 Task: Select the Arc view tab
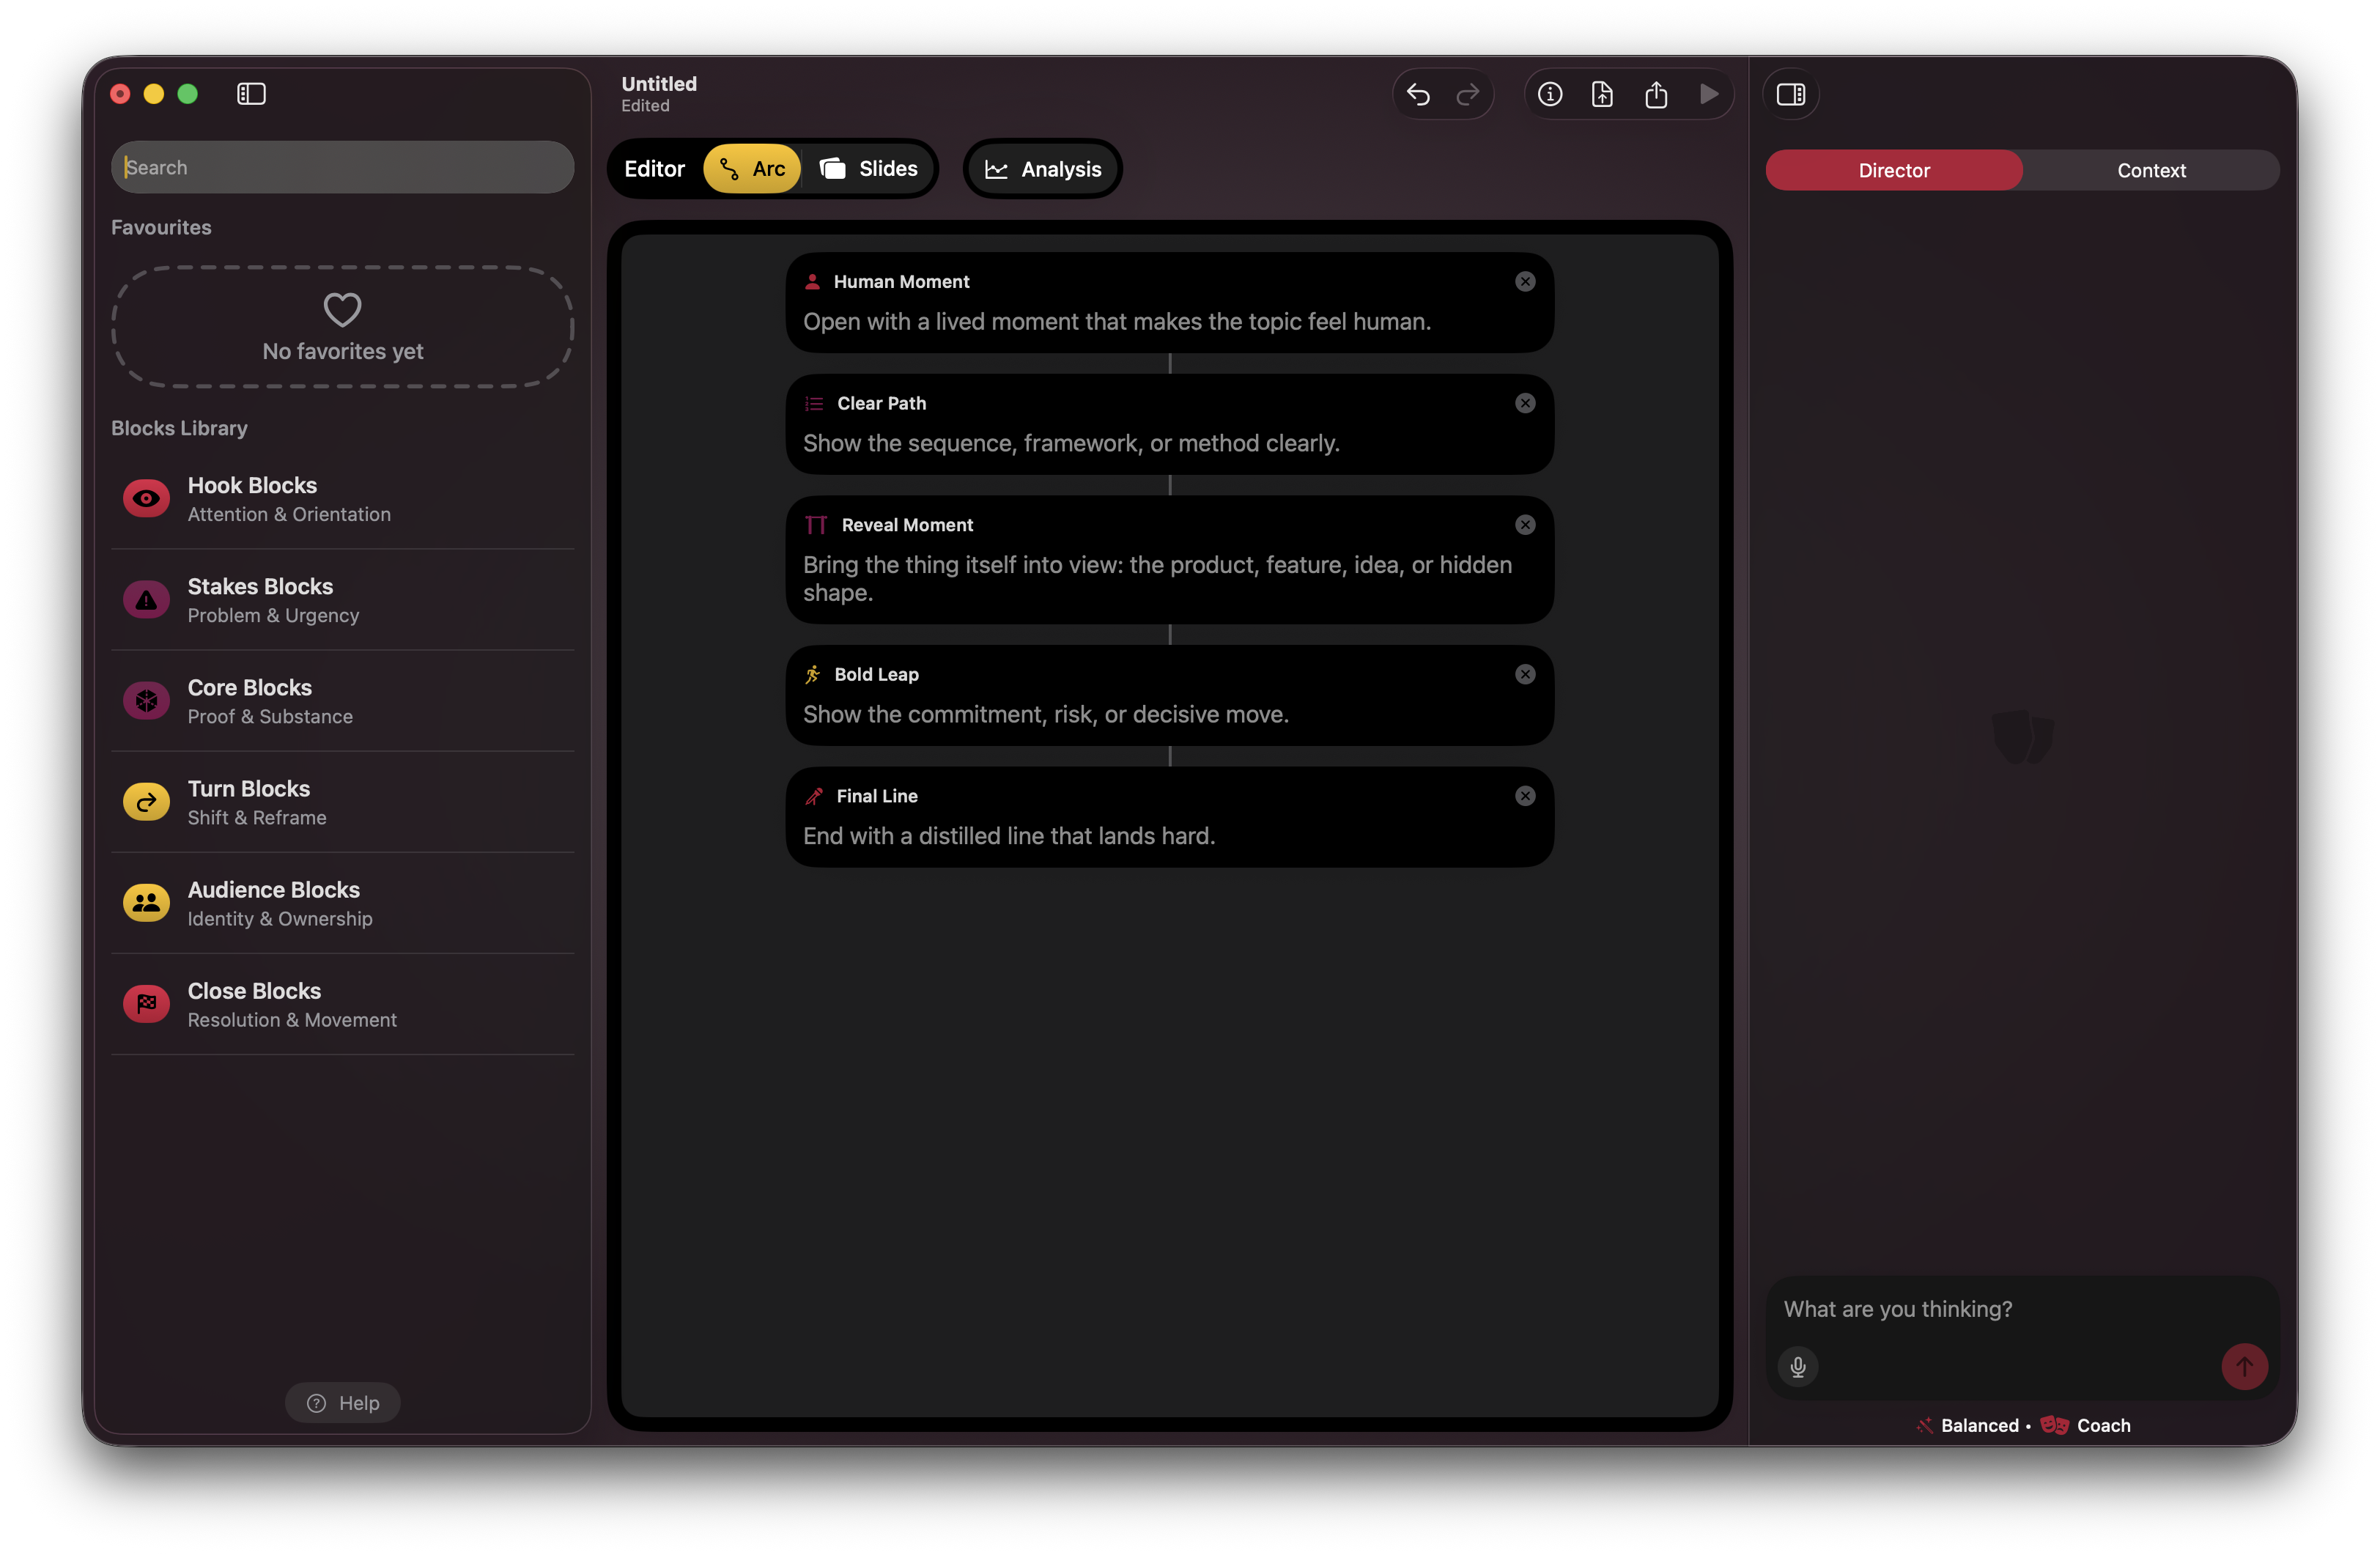(752, 169)
